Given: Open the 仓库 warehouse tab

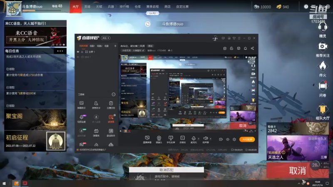Looking at the screenshot, I should click(x=138, y=7).
